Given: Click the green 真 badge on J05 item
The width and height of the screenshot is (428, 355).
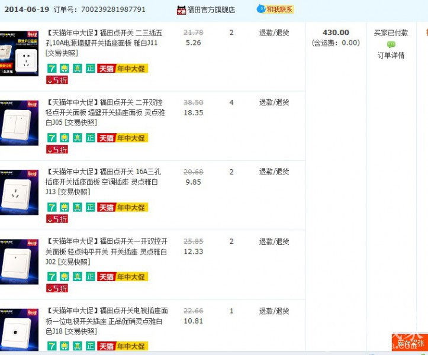Looking at the screenshot, I should click(78, 138).
